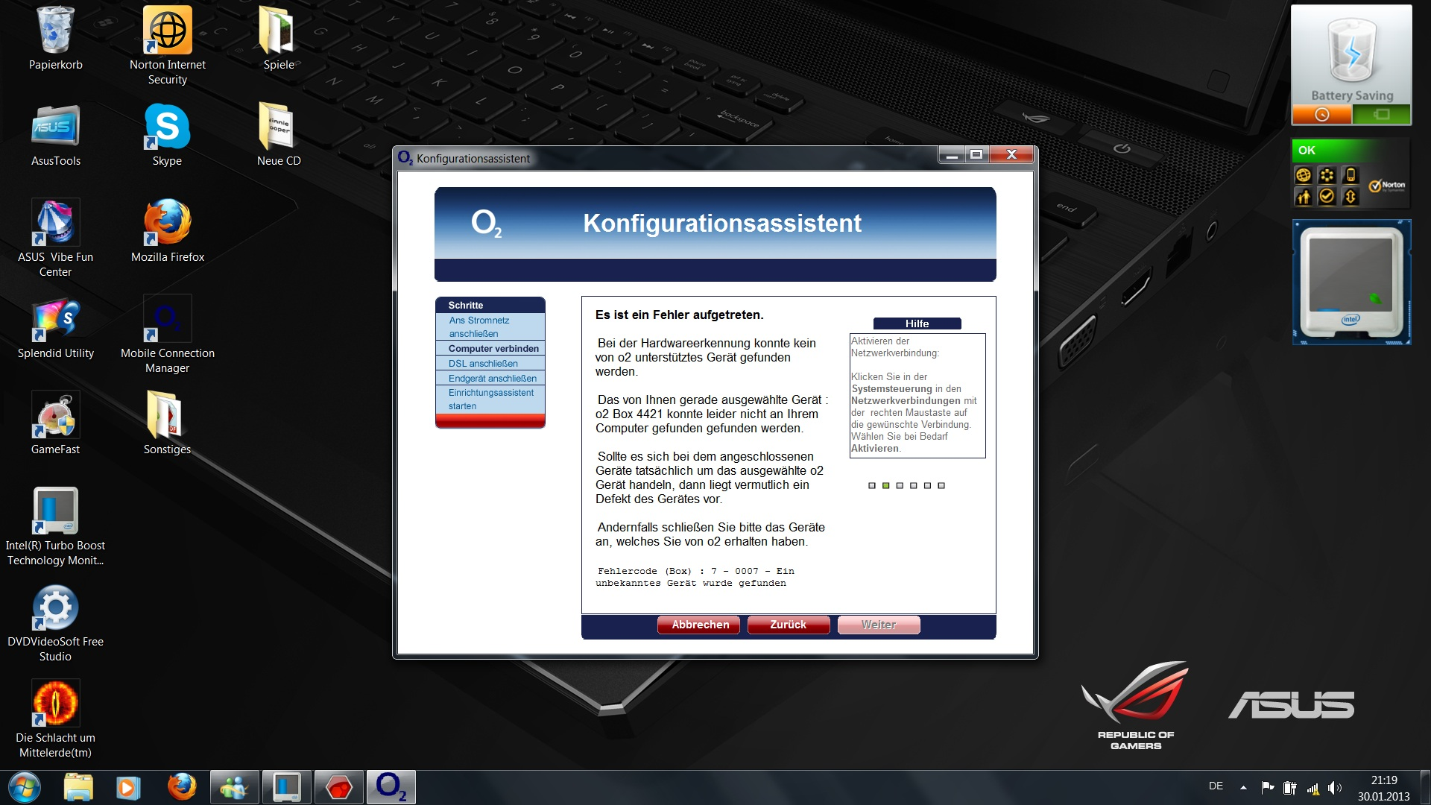
Task: Open the AsusTools desktop icon
Action: (56, 135)
